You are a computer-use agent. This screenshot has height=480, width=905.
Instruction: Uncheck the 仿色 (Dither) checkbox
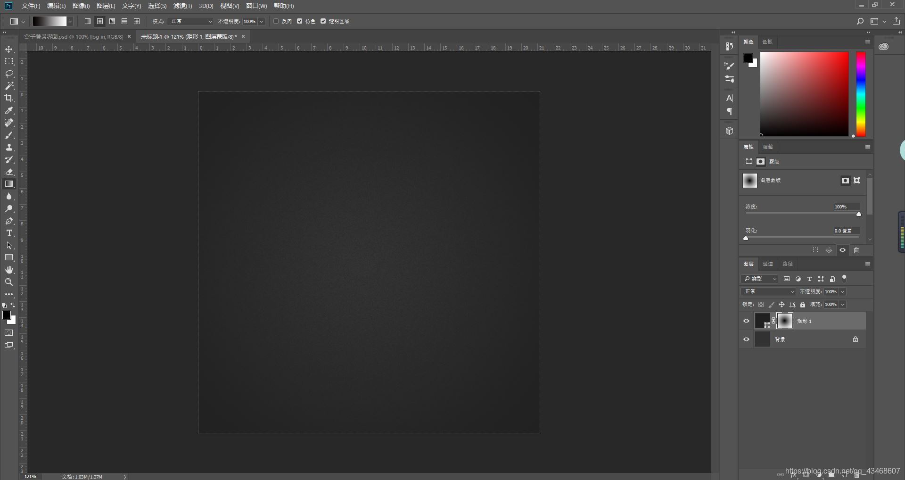[300, 21]
